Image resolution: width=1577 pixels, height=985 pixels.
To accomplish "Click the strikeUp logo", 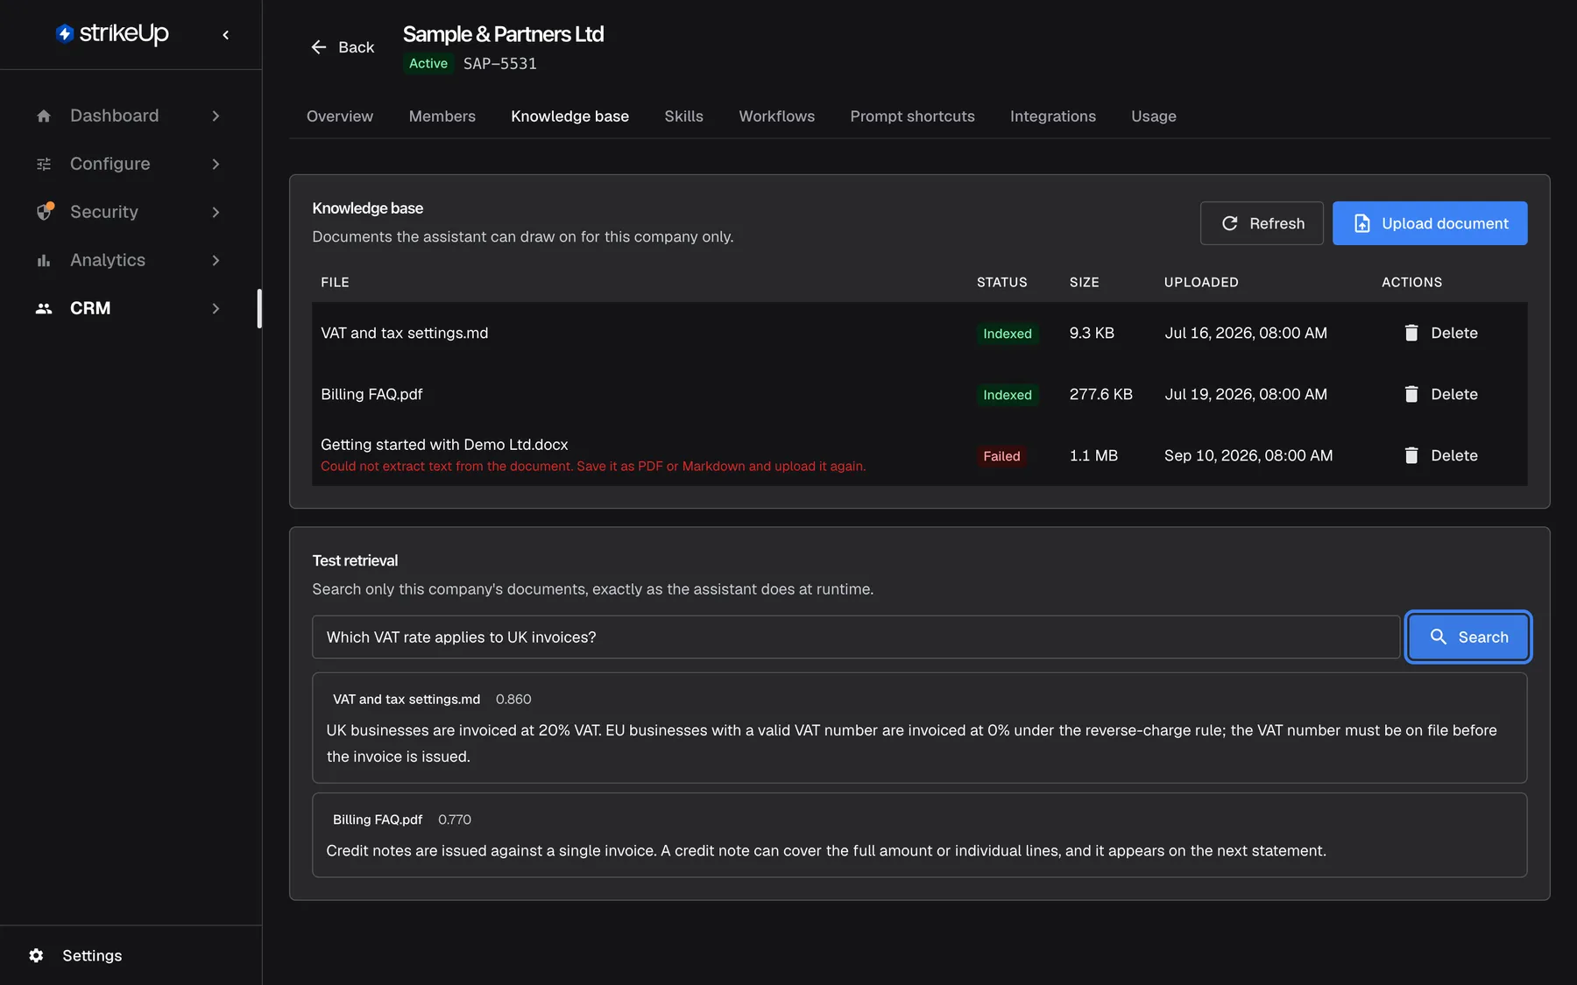I will pos(112,33).
